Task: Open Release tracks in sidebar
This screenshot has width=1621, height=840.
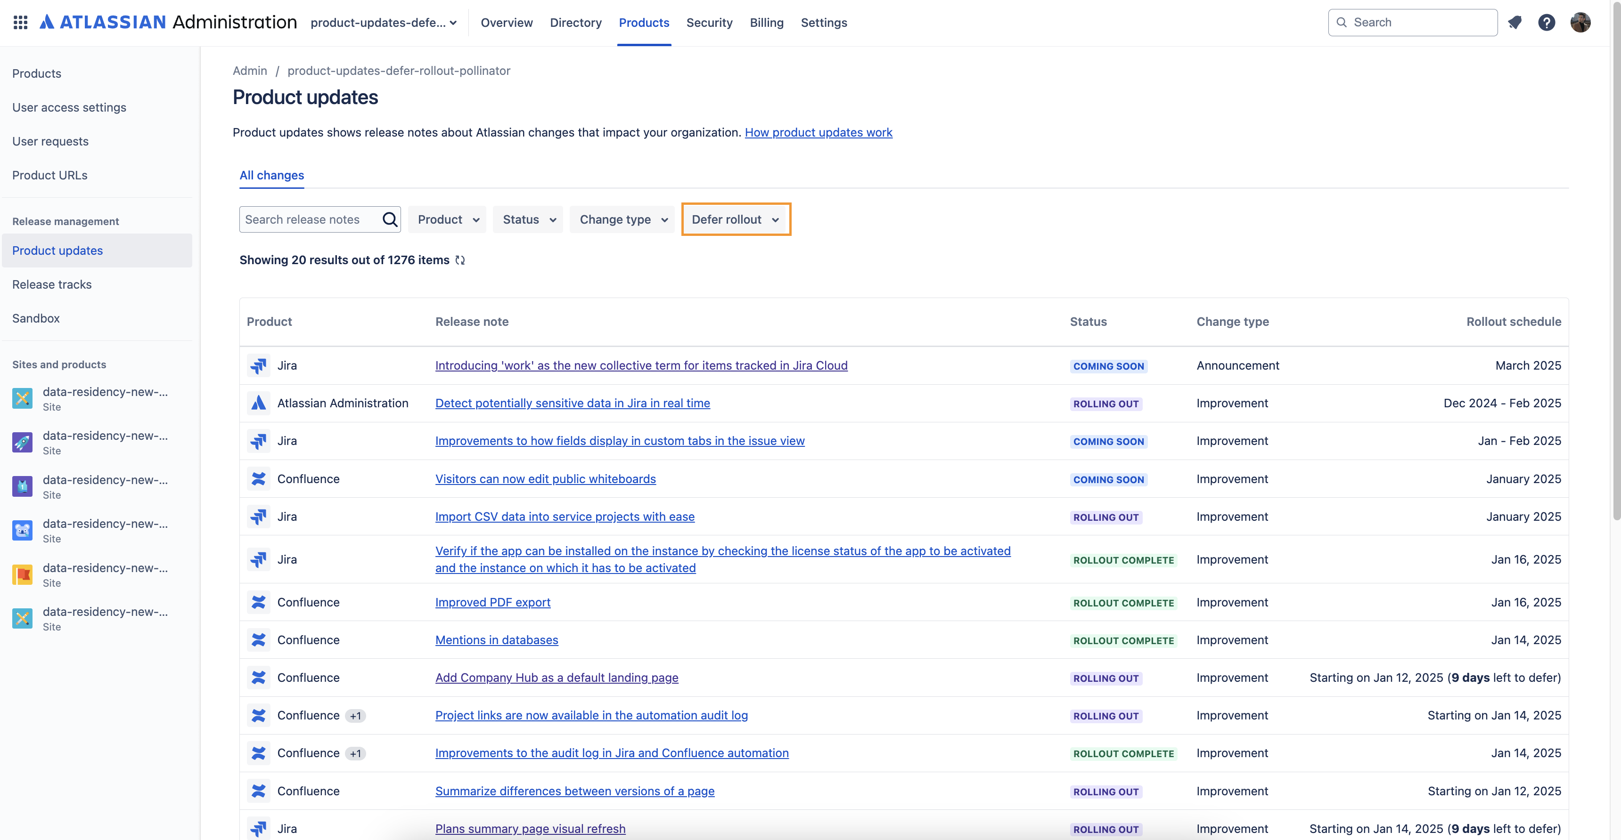Action: pos(52,284)
